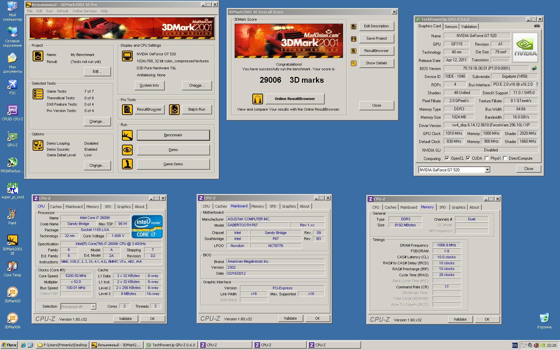Click Validate in the CPU tab CPU-Z window
This screenshot has width=560, height=350.
tap(125, 319)
